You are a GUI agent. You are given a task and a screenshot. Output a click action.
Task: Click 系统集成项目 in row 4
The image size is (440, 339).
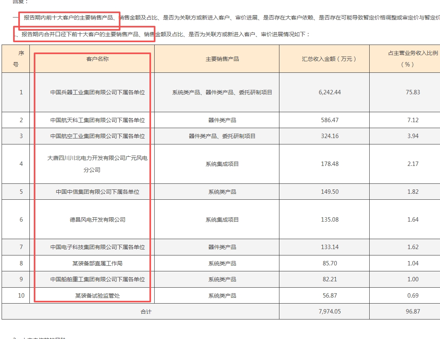click(222, 164)
